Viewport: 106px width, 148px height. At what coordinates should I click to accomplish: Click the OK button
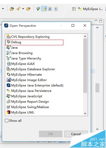pos(51,134)
